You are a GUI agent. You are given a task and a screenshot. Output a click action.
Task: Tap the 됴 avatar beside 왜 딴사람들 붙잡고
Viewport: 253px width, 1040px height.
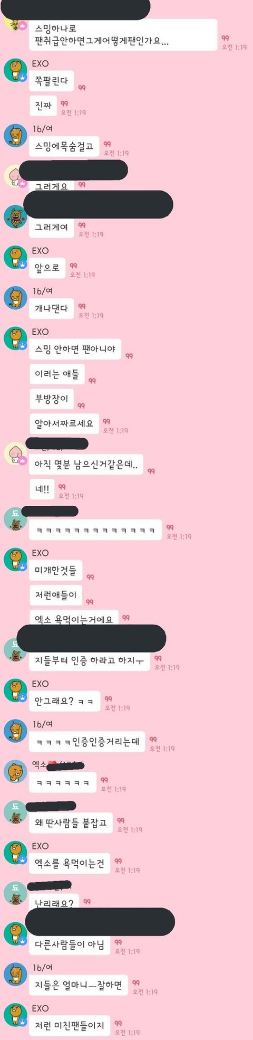(15, 812)
